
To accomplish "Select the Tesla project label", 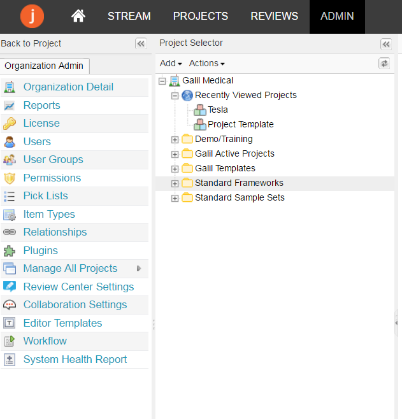I will point(218,110).
